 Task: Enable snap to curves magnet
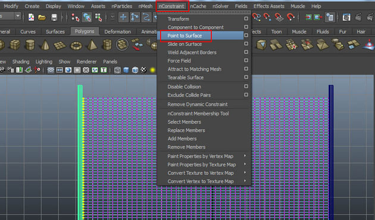click(257, 17)
